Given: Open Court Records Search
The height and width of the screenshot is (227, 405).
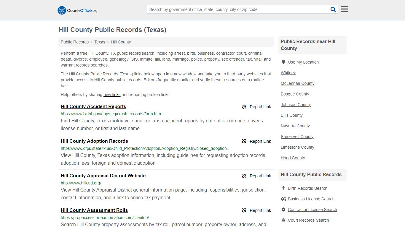Looking at the screenshot, I should pos(308,220).
